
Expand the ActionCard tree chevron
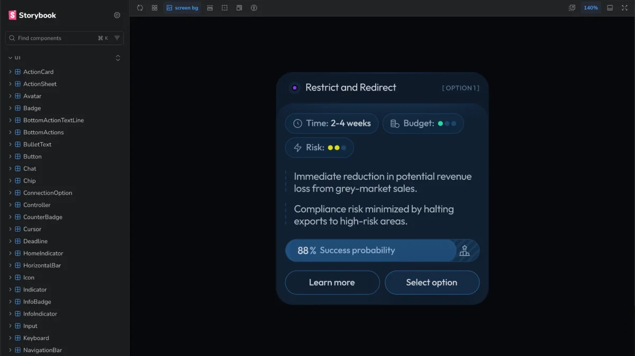tap(10, 72)
